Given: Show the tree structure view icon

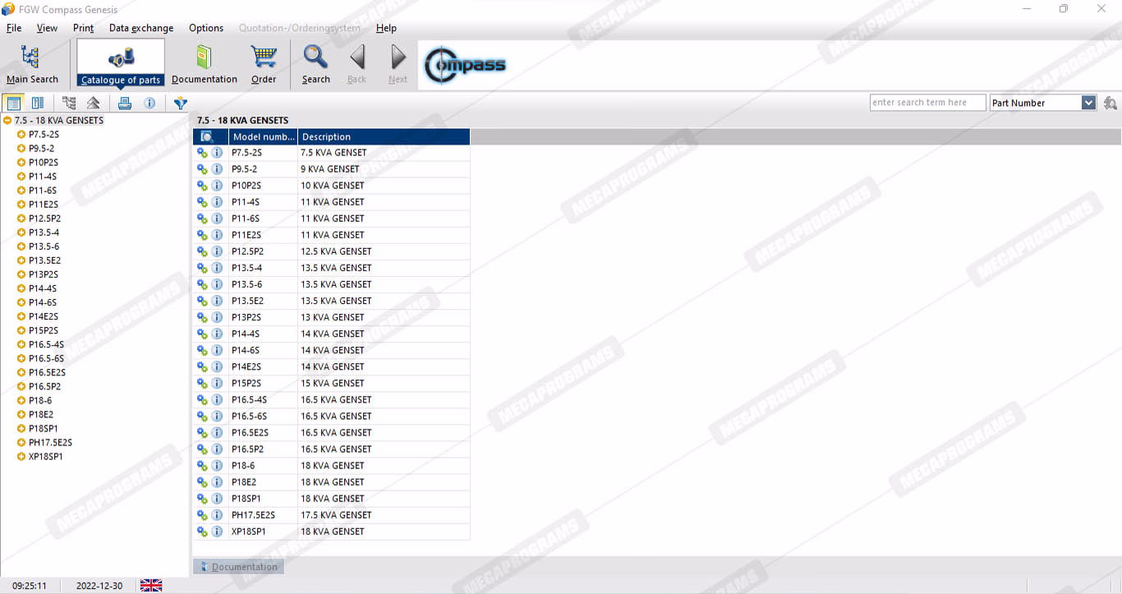Looking at the screenshot, I should 69,103.
